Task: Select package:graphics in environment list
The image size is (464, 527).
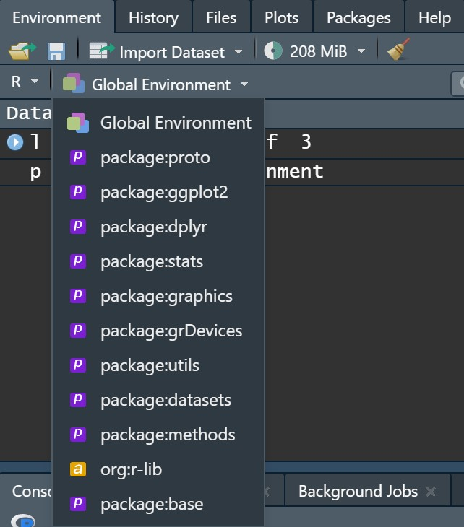Action: click(158, 296)
